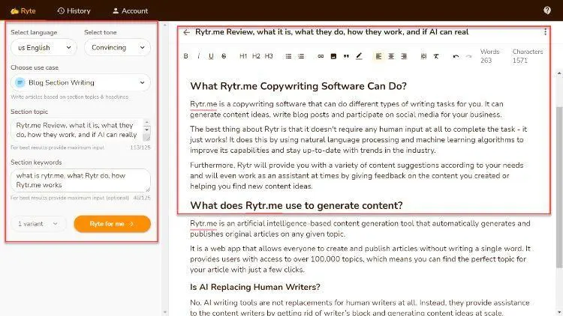Click the section topic field's down scroll arrow

point(146,130)
